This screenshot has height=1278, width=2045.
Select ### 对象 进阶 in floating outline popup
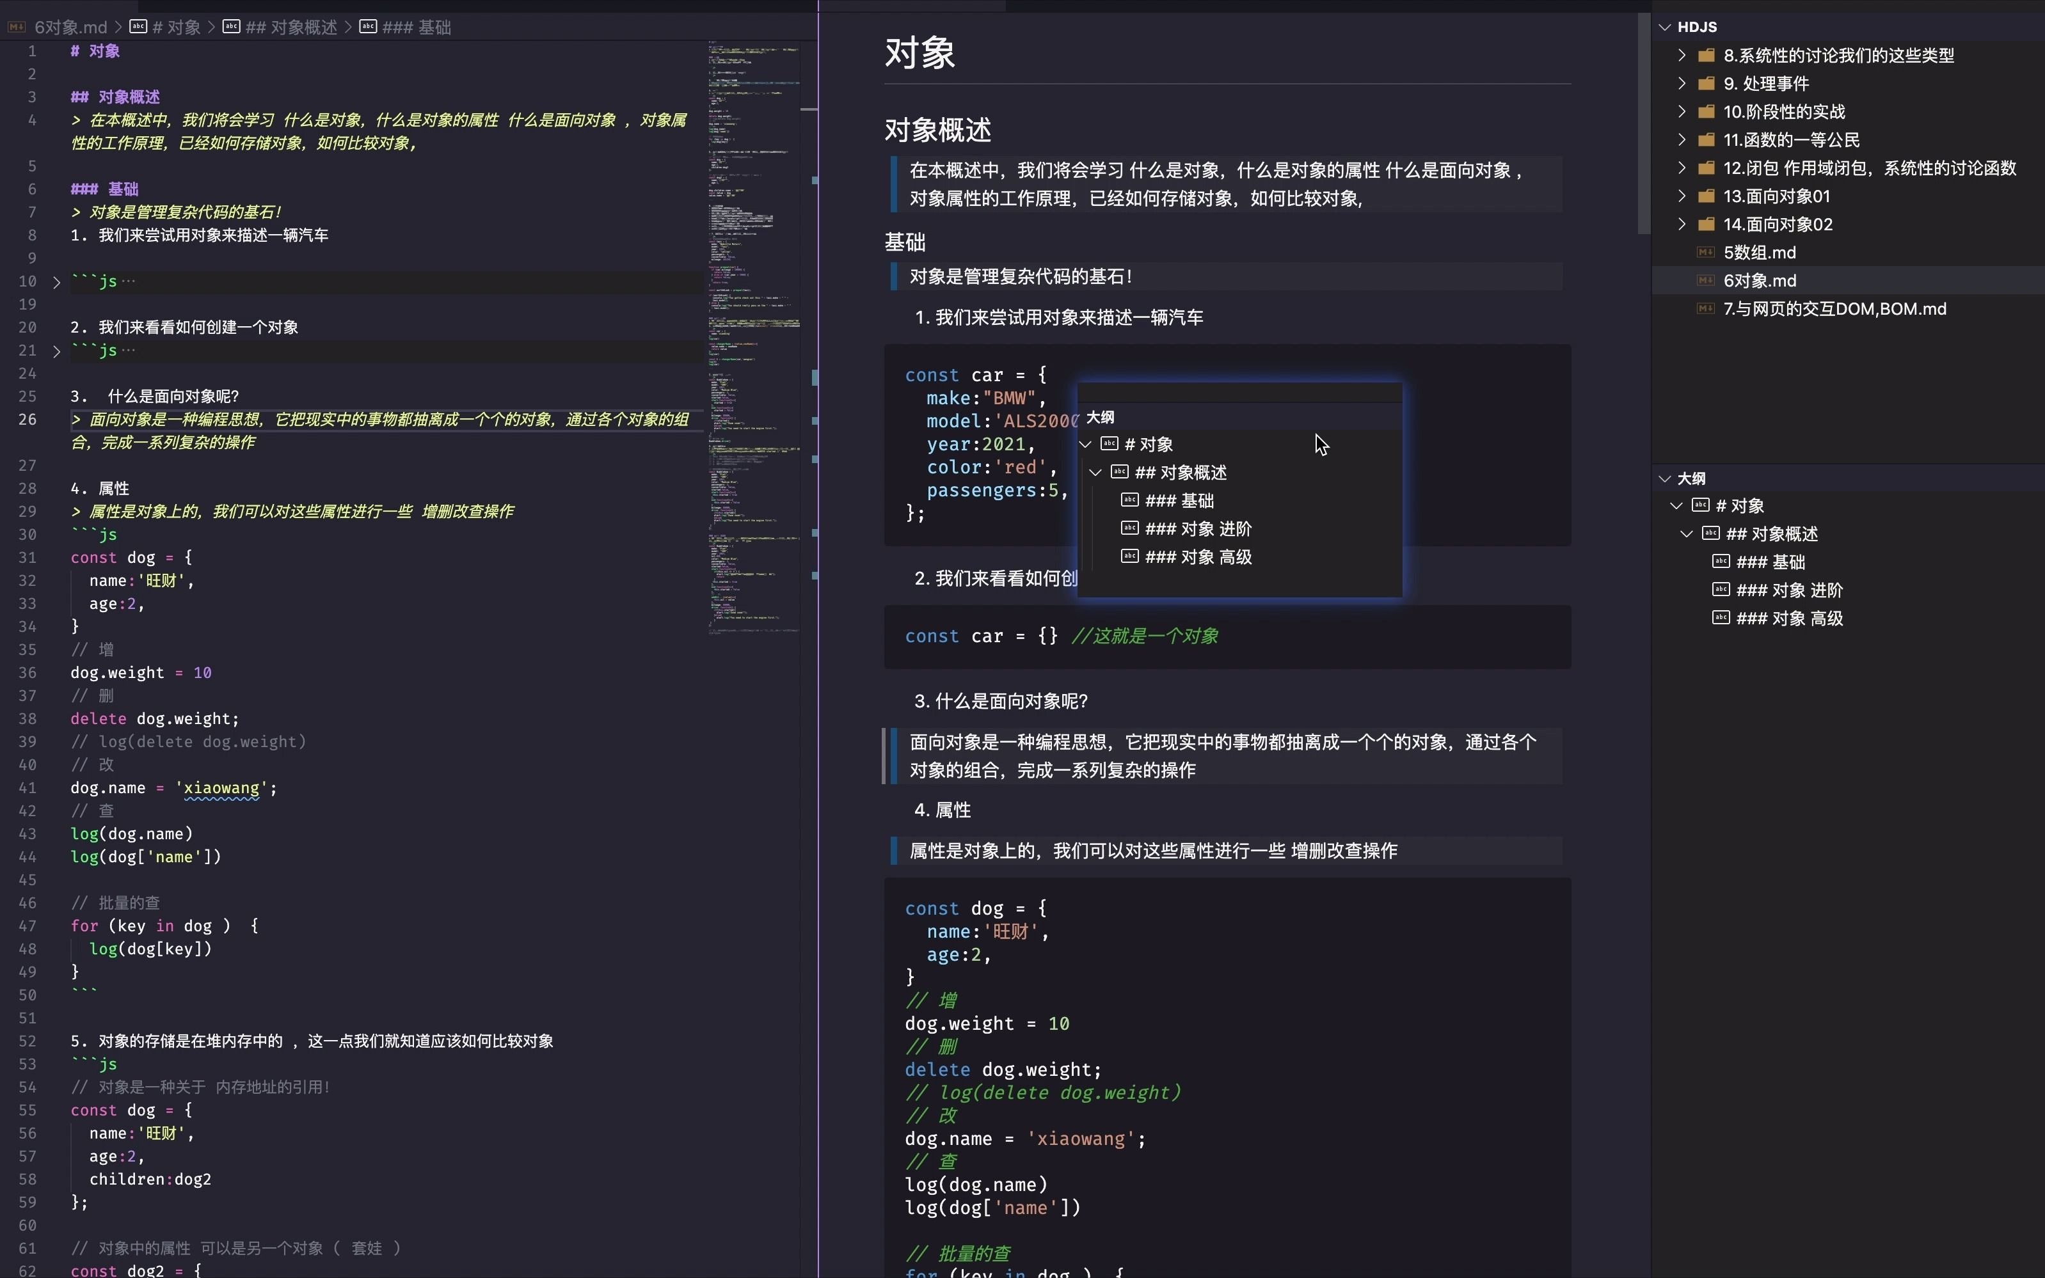1198,529
